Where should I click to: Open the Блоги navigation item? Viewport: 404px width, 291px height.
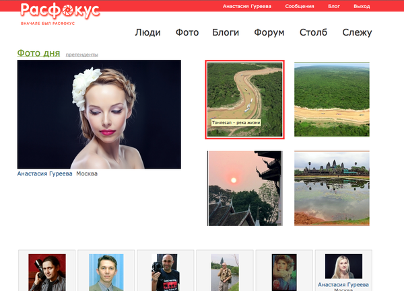click(x=226, y=32)
